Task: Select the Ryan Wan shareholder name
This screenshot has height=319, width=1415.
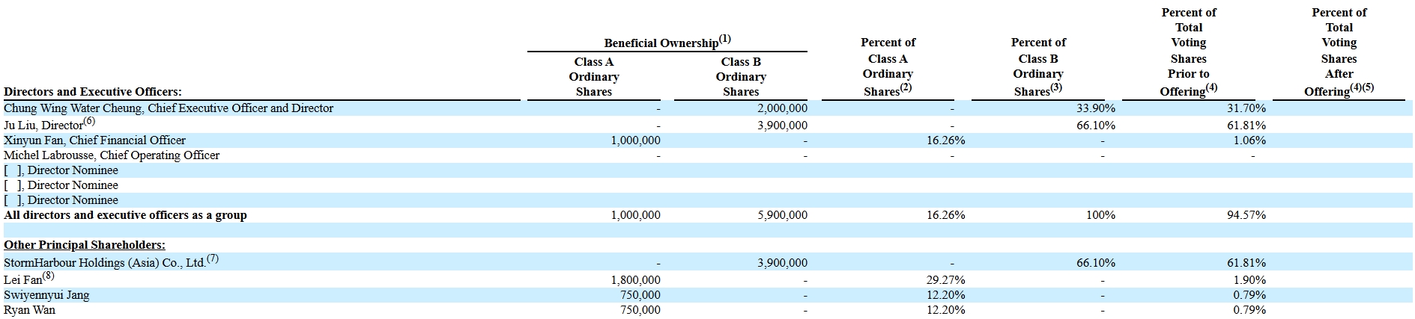Action: click(x=29, y=310)
